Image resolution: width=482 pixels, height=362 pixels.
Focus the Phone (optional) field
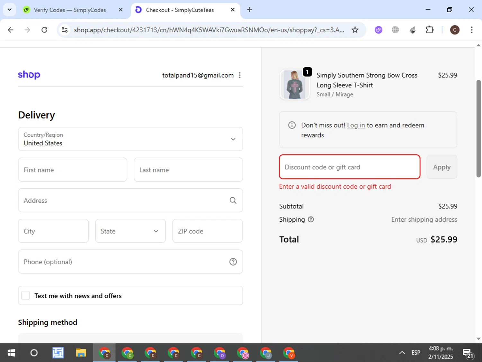(130, 262)
